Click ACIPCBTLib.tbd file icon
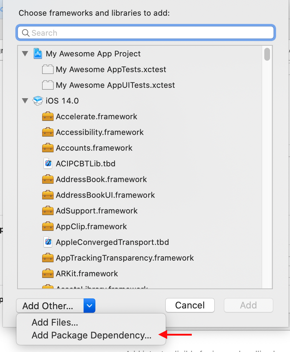This screenshot has height=352, width=290. click(x=48, y=164)
